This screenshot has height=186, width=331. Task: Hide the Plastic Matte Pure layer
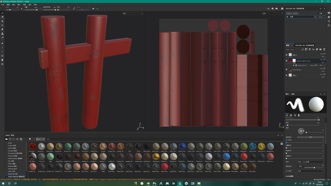[287, 61]
